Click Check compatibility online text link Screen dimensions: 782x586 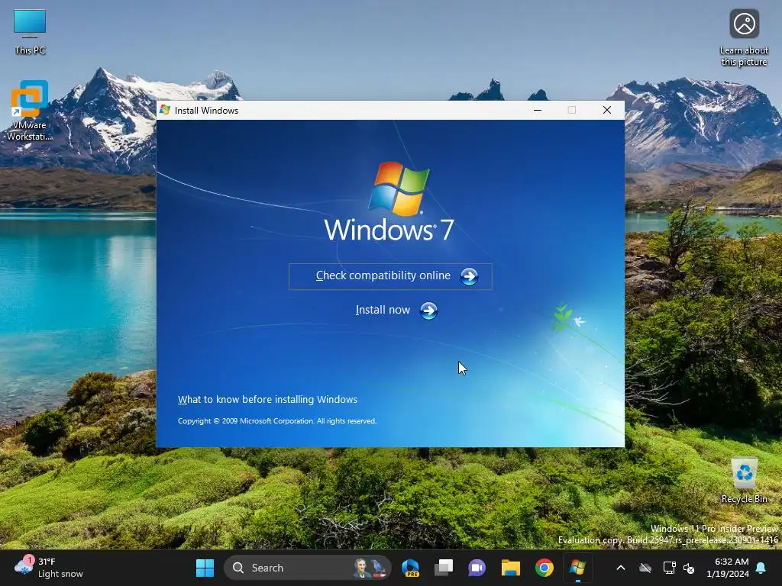(x=383, y=275)
